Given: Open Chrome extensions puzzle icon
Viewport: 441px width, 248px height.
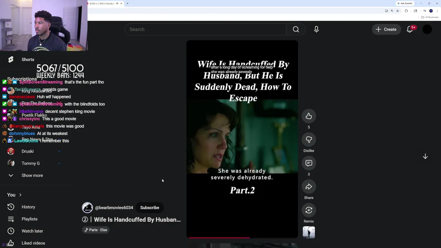Looking at the screenshot, I should pyautogui.click(x=406, y=11).
